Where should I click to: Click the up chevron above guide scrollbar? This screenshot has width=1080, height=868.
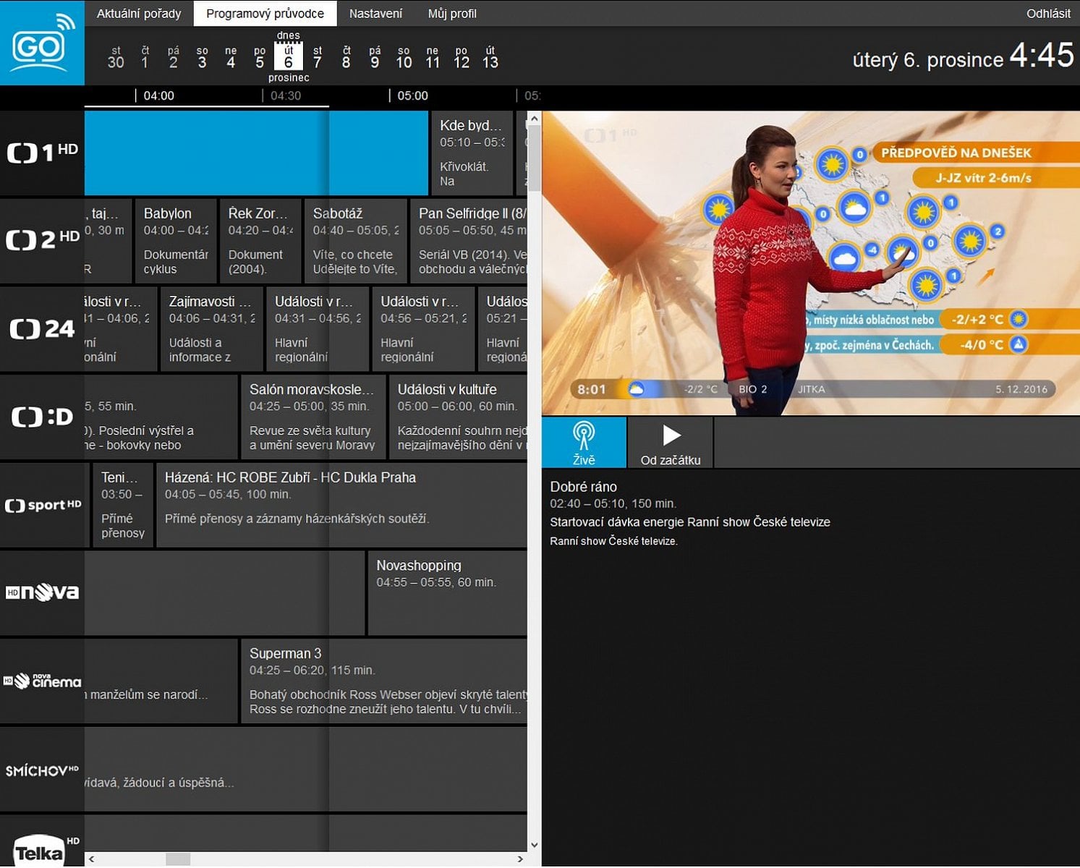[535, 117]
